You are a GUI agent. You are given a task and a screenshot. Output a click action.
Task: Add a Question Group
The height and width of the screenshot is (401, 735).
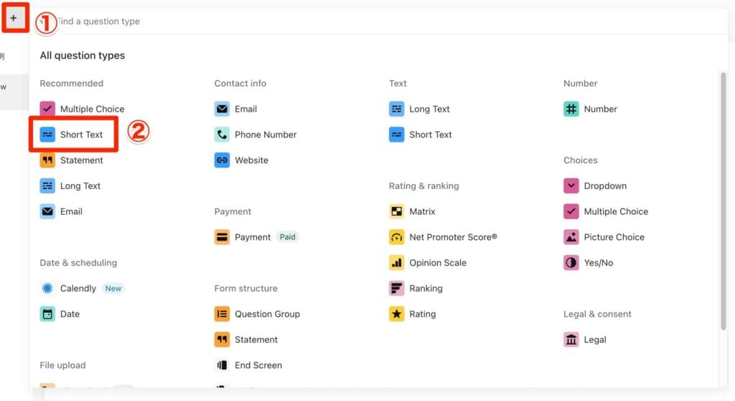pos(267,314)
